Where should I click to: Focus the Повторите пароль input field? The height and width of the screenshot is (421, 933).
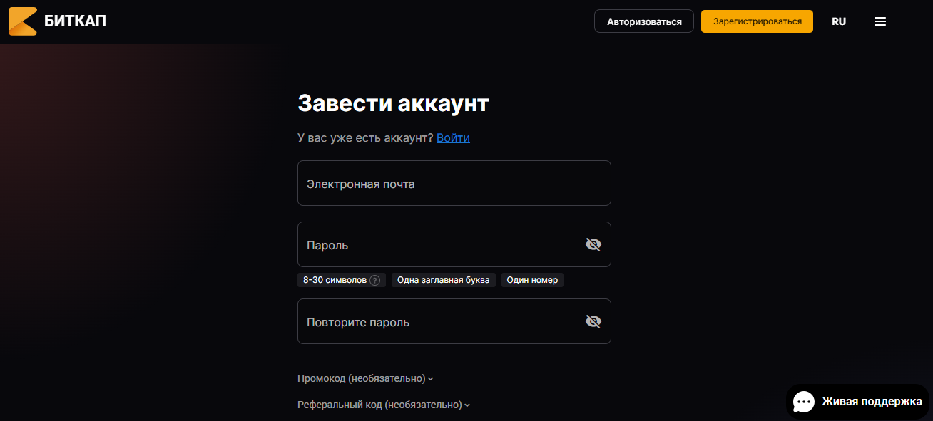454,321
